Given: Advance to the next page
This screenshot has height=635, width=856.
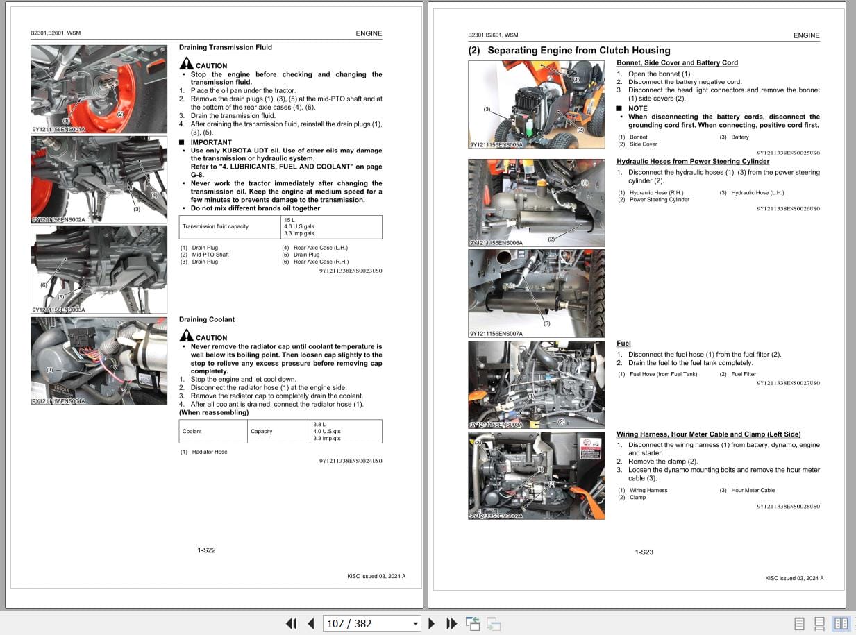Looking at the screenshot, I should coord(431,623).
